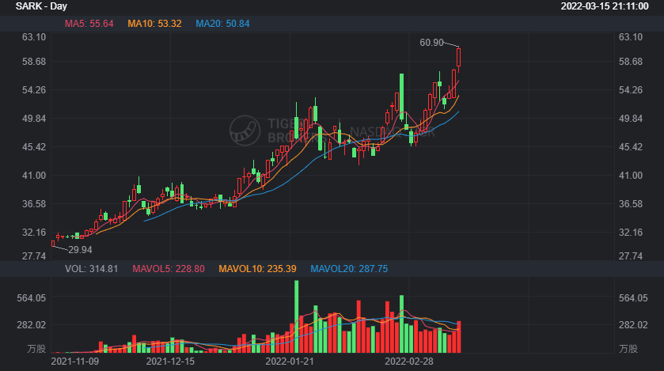Click the VOL: 314.81 volume label
The width and height of the screenshot is (664, 371).
(92, 269)
